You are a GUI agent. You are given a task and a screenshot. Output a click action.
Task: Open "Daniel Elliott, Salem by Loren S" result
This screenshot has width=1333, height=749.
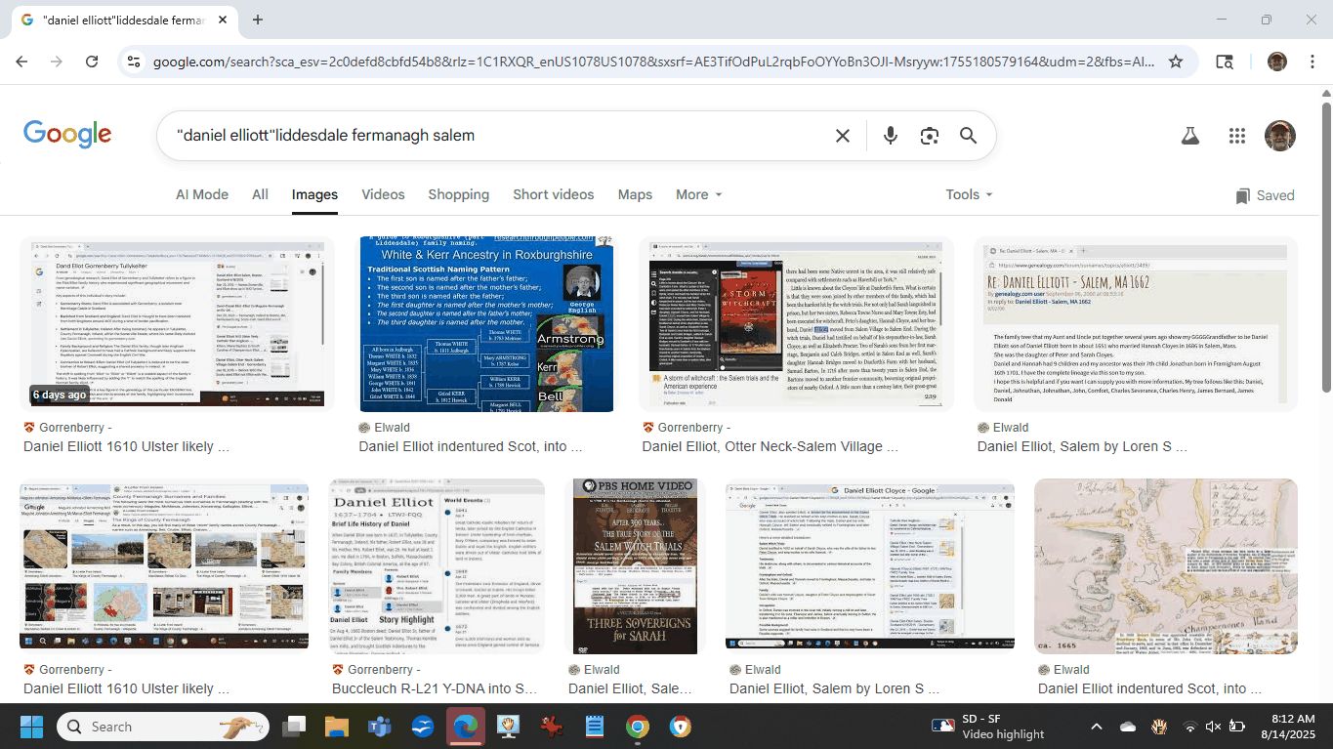[x=1082, y=446]
